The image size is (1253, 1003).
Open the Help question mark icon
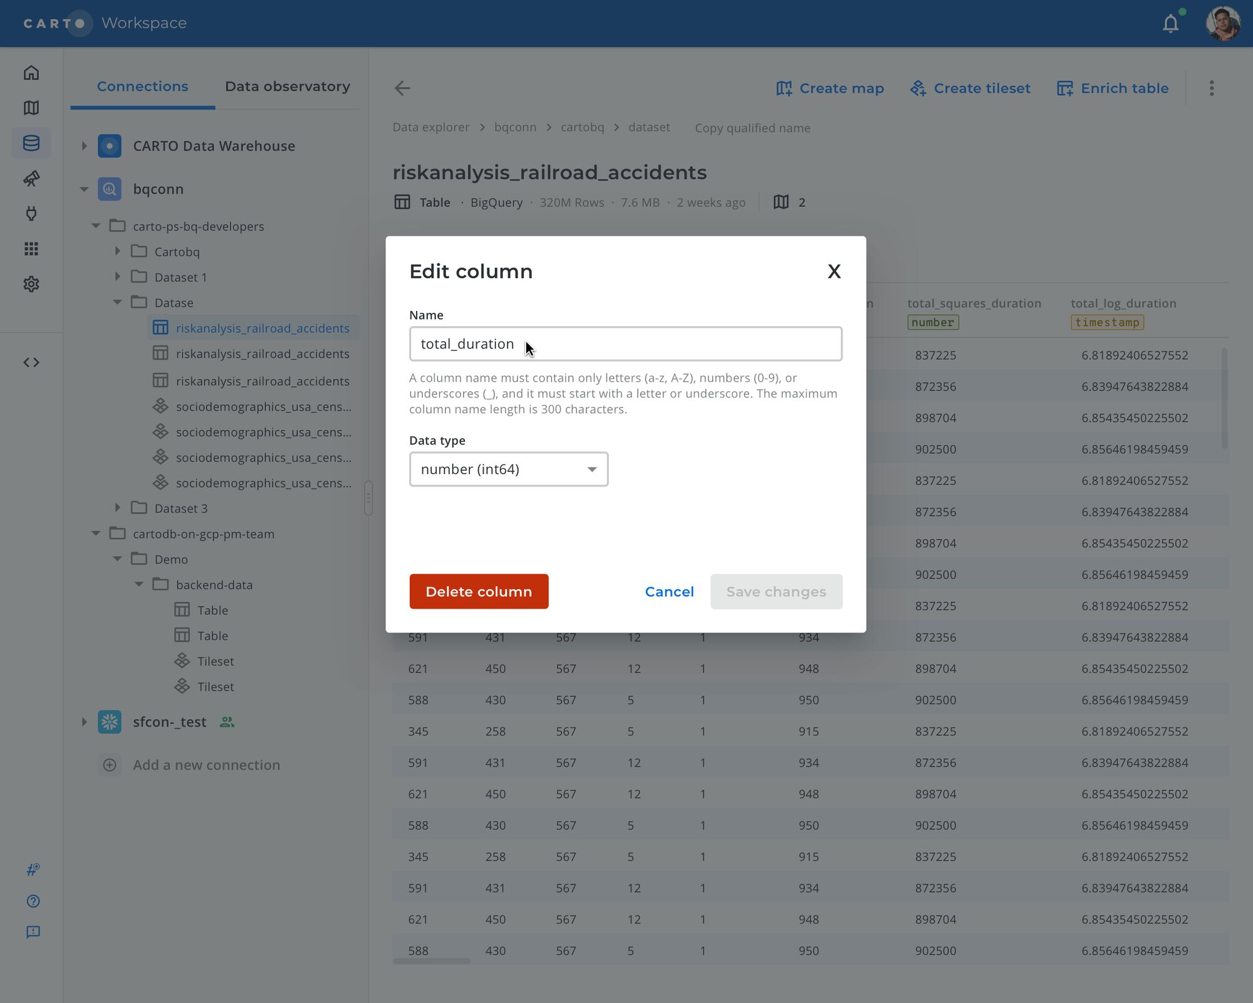33,901
